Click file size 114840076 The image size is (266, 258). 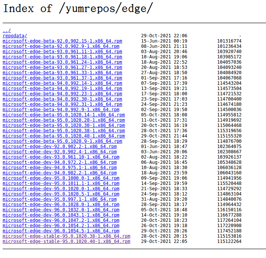230,199
